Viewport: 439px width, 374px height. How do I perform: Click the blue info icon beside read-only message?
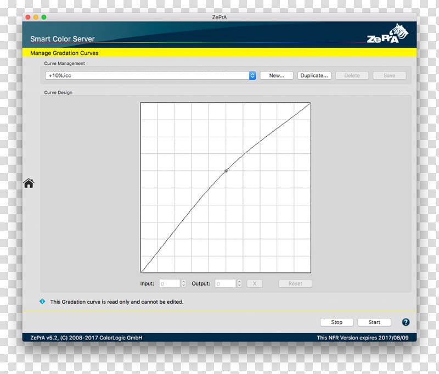point(42,302)
